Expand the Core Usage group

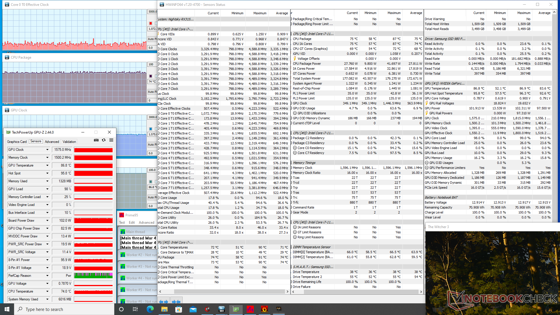[159, 198]
